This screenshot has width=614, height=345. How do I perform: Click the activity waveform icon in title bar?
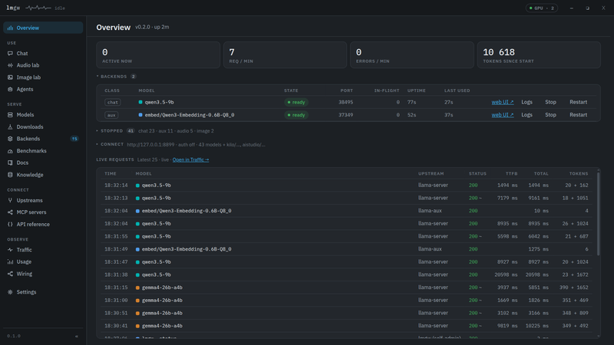(x=38, y=8)
